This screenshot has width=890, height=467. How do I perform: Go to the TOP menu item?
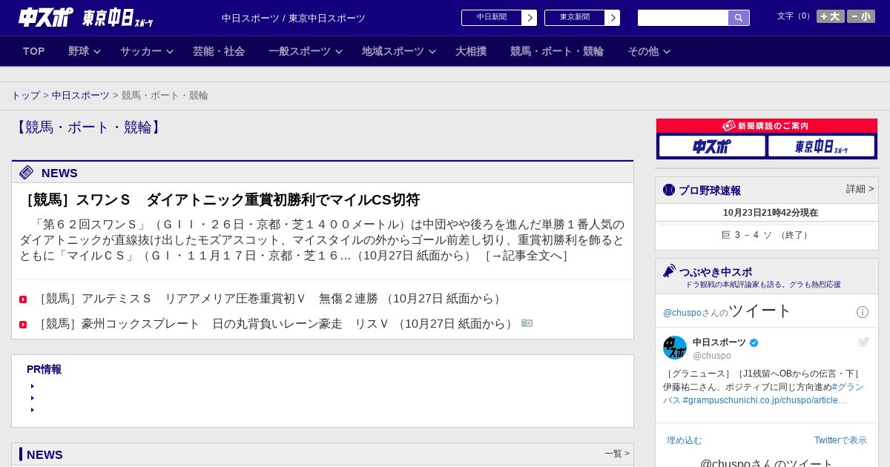[x=34, y=51]
